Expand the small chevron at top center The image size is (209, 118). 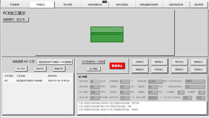click(x=104, y=2)
